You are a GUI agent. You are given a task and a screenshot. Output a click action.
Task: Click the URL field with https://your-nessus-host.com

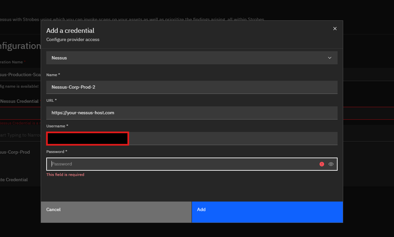(x=192, y=113)
